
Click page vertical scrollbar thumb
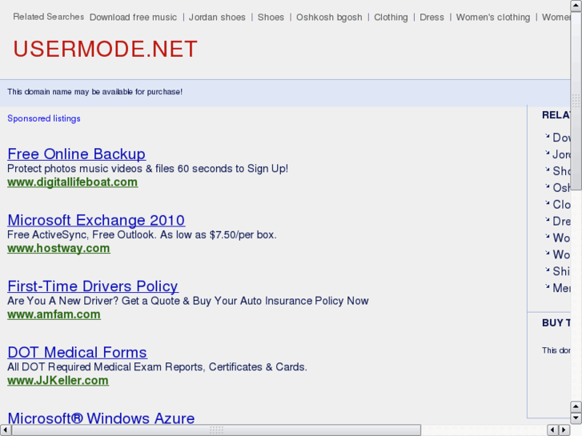click(x=576, y=101)
